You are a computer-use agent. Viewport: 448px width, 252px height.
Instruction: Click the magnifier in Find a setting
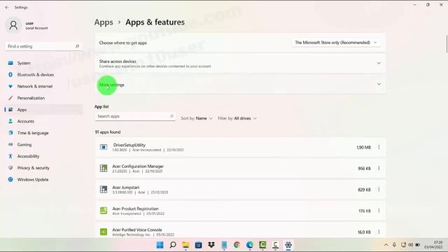(x=77, y=46)
